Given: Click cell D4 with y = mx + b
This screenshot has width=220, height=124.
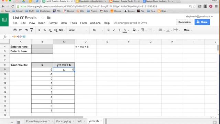Looking at the screenshot, I should click(86, 47).
